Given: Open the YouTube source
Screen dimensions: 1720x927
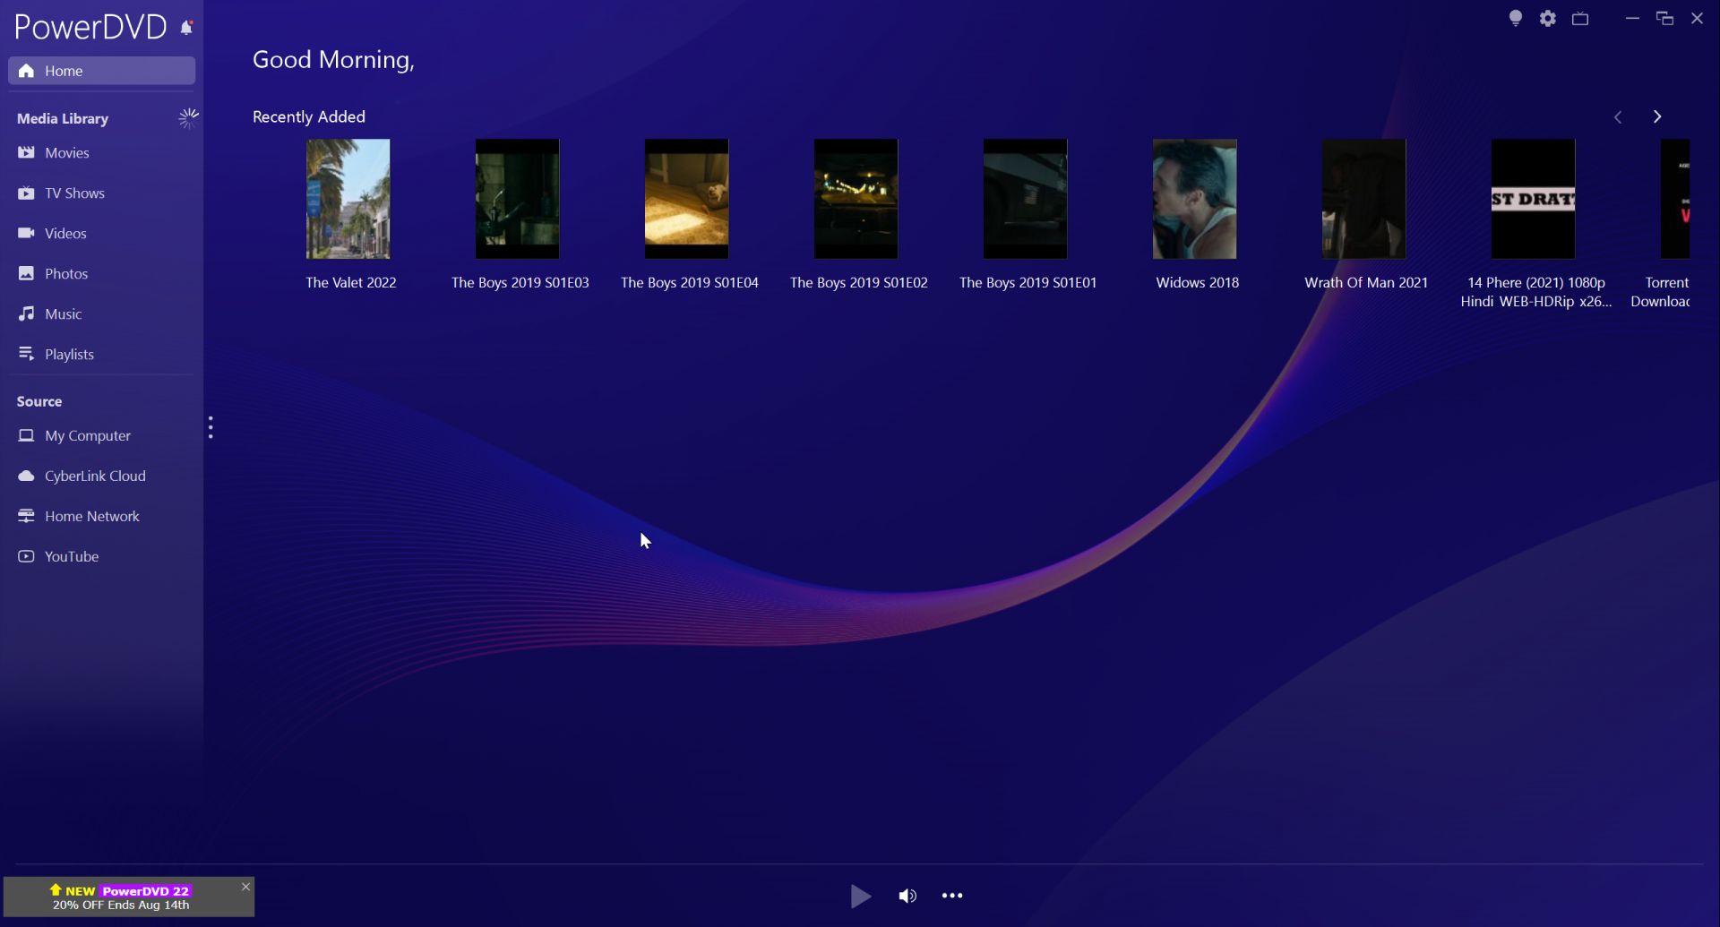Looking at the screenshot, I should [101, 557].
